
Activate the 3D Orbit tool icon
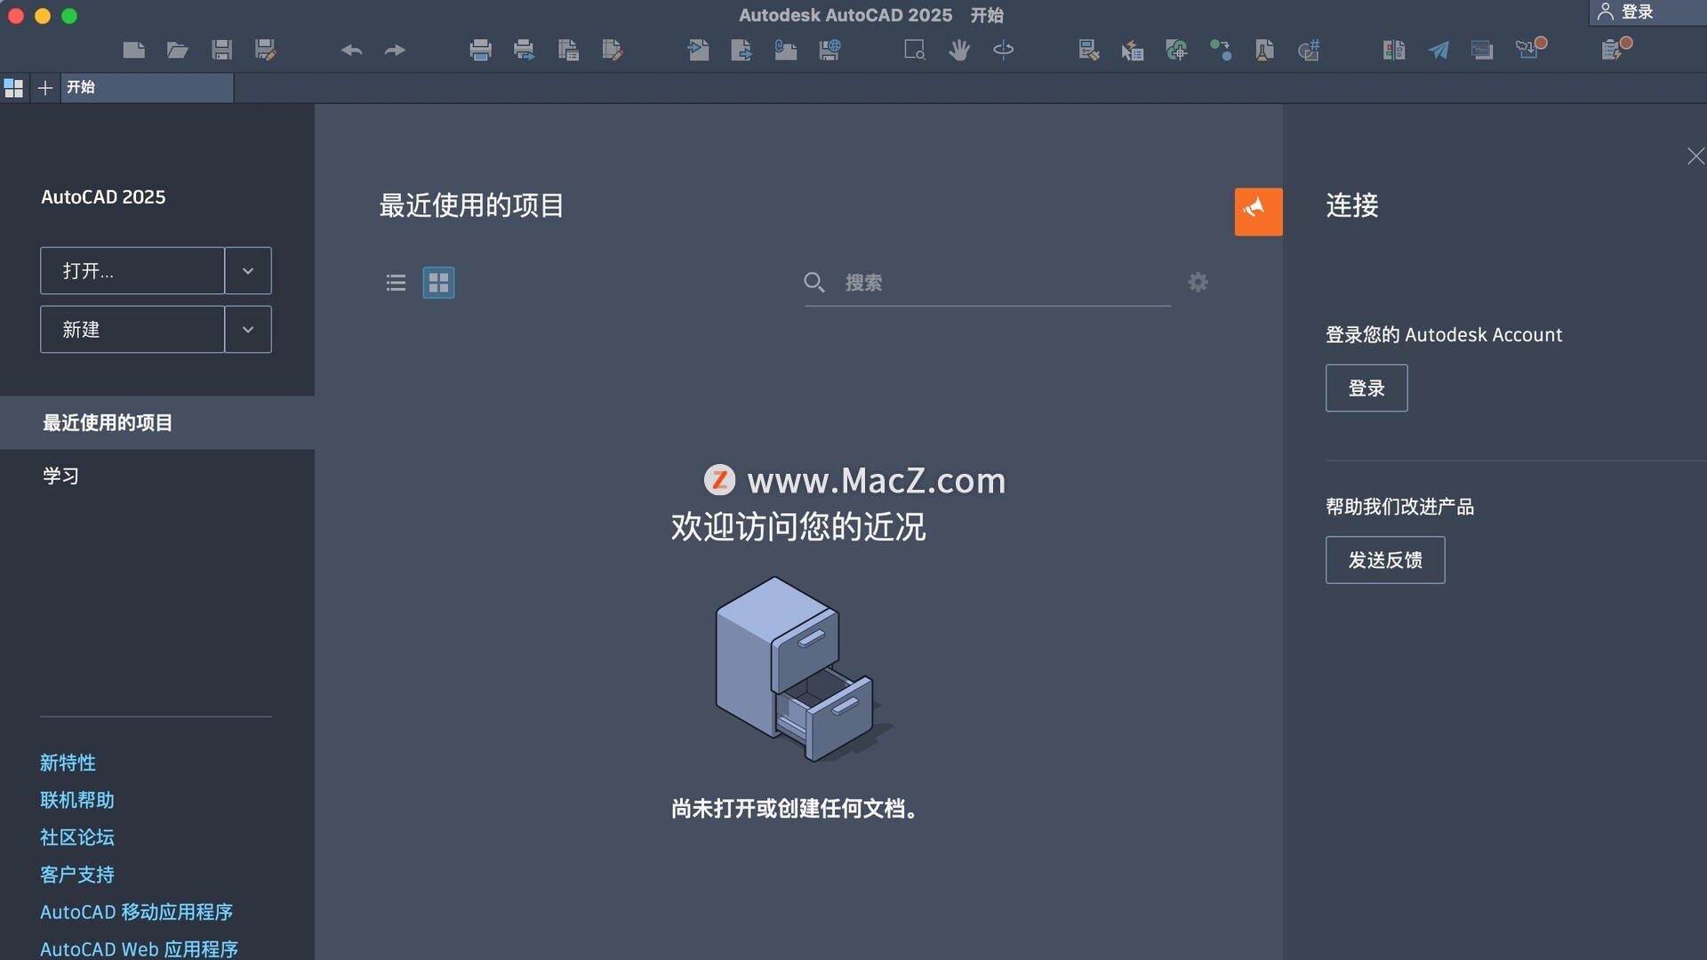tap(1003, 50)
